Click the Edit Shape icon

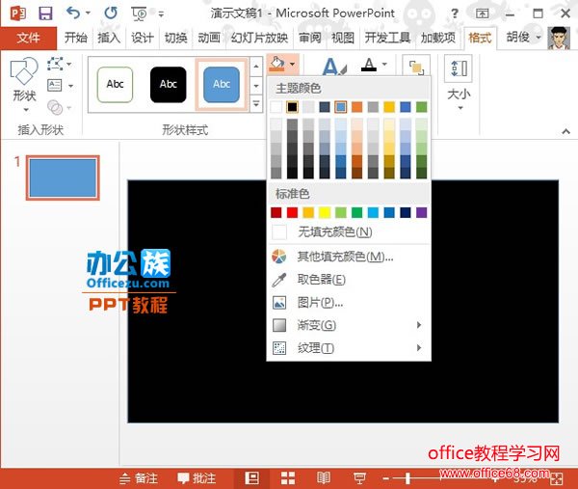55,64
